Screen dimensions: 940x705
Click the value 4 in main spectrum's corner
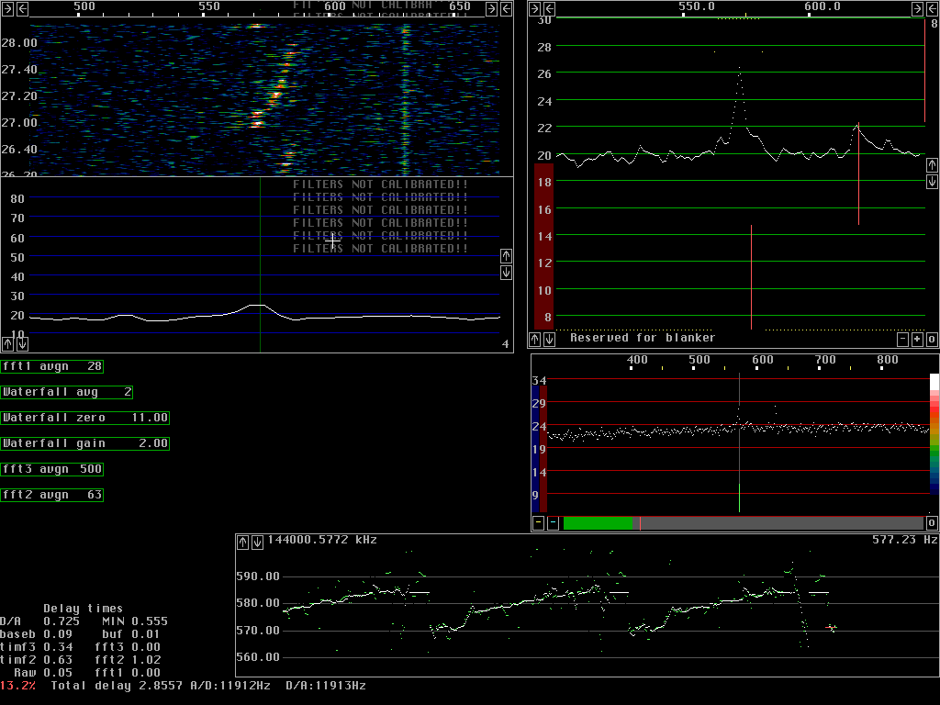click(506, 344)
